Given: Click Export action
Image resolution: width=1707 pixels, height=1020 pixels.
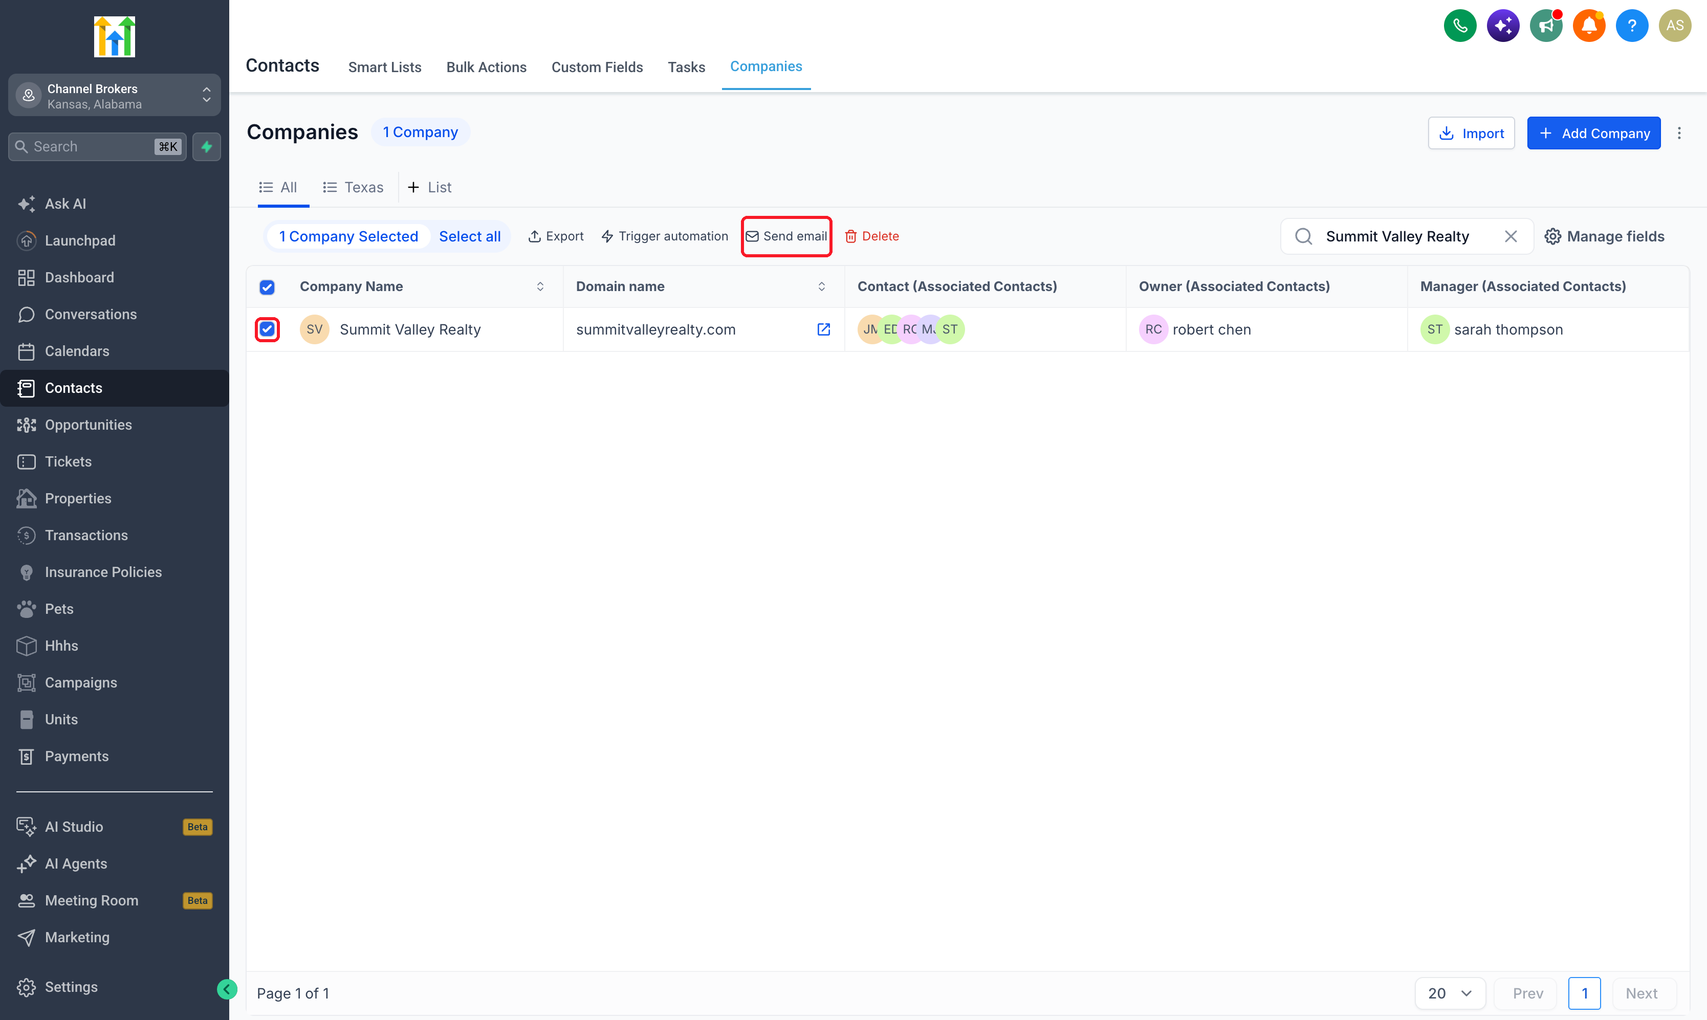Looking at the screenshot, I should 556,236.
